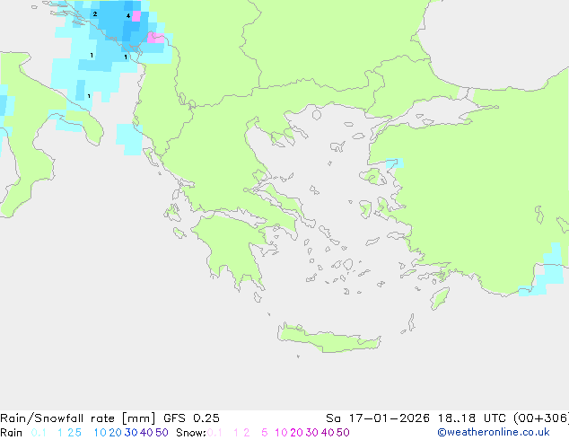This screenshot has height=440, width=569.
Task: Click the 'GFS 0.25' model label
Action: (x=191, y=418)
